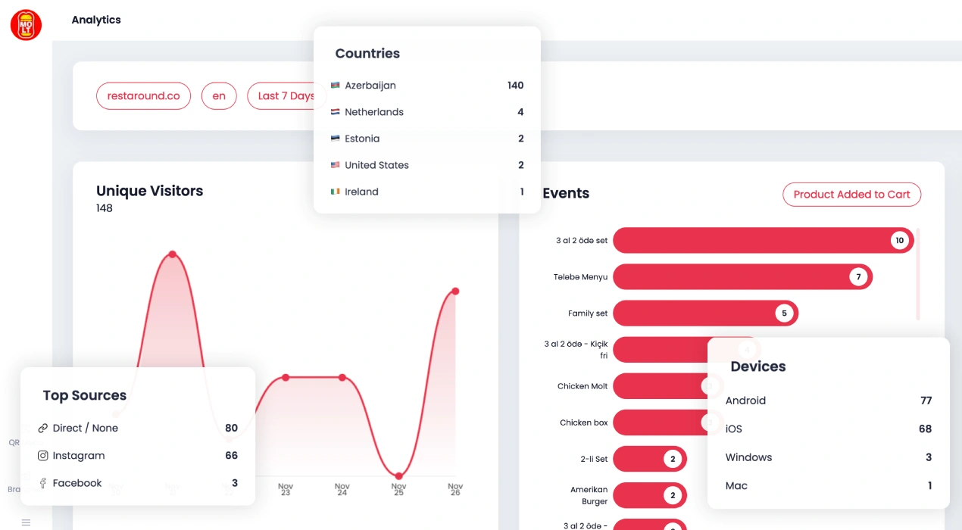
Task: Select the Estonia row in Countries
Action: pos(427,139)
